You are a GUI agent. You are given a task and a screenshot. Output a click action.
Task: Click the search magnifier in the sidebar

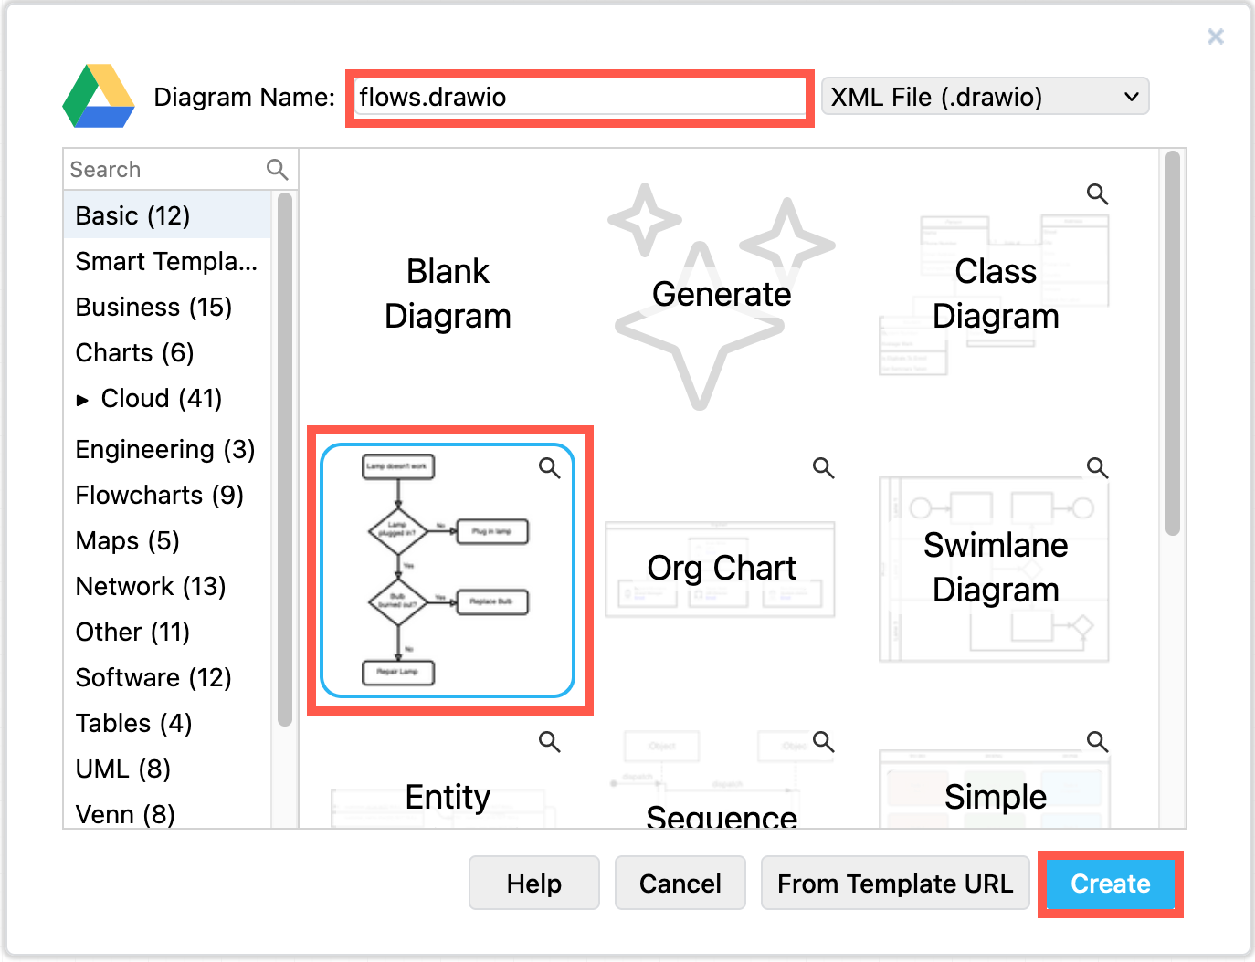point(277,169)
